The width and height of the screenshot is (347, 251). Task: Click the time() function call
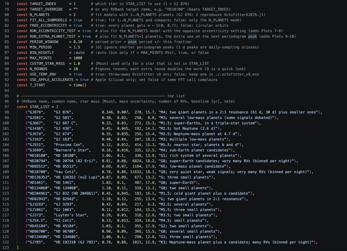tap(80, 85)
